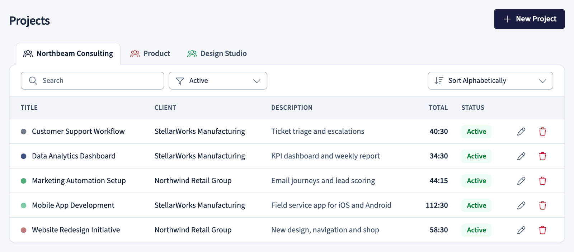Switch to the Northbeam Consulting tab
Screen dimensions: 574x252
point(68,54)
